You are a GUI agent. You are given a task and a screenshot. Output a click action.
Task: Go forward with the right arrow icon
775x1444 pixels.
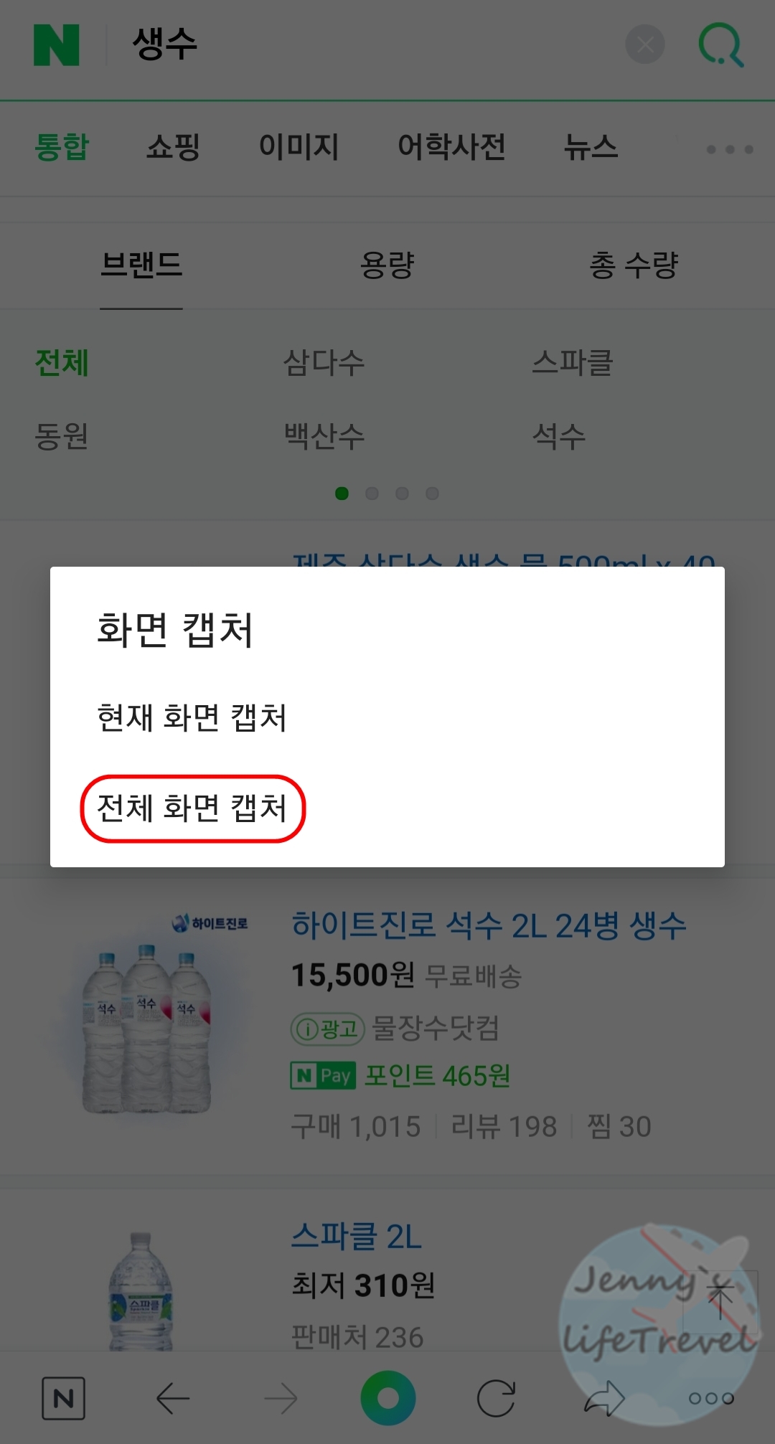(x=281, y=1398)
